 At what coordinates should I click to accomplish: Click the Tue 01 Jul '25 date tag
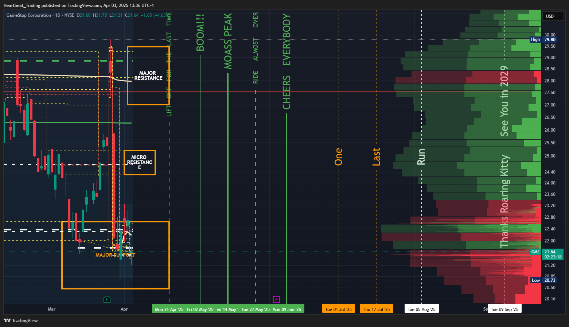339,309
